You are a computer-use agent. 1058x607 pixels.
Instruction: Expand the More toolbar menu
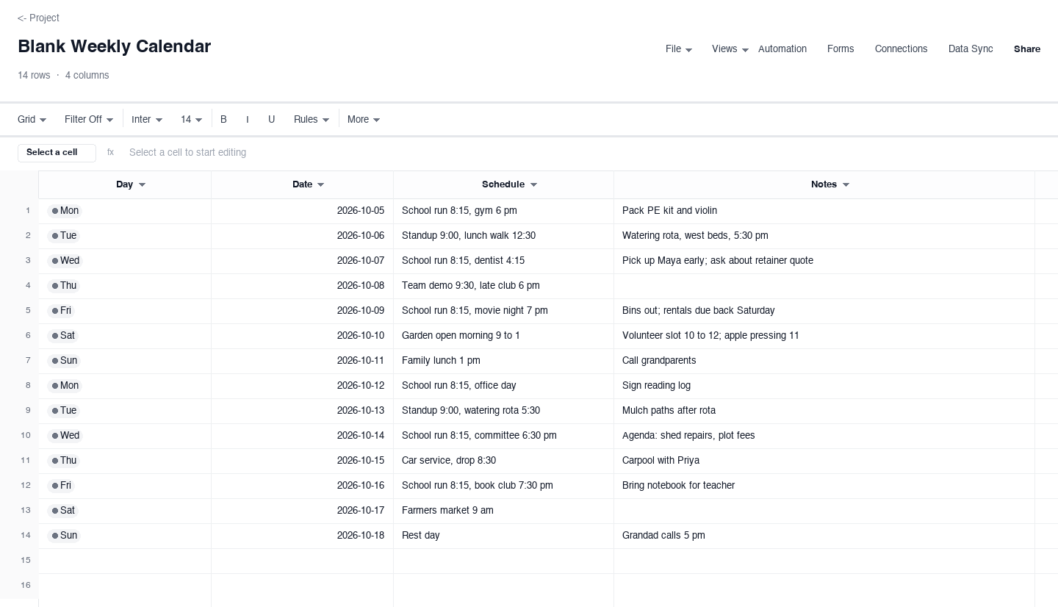[x=364, y=119]
